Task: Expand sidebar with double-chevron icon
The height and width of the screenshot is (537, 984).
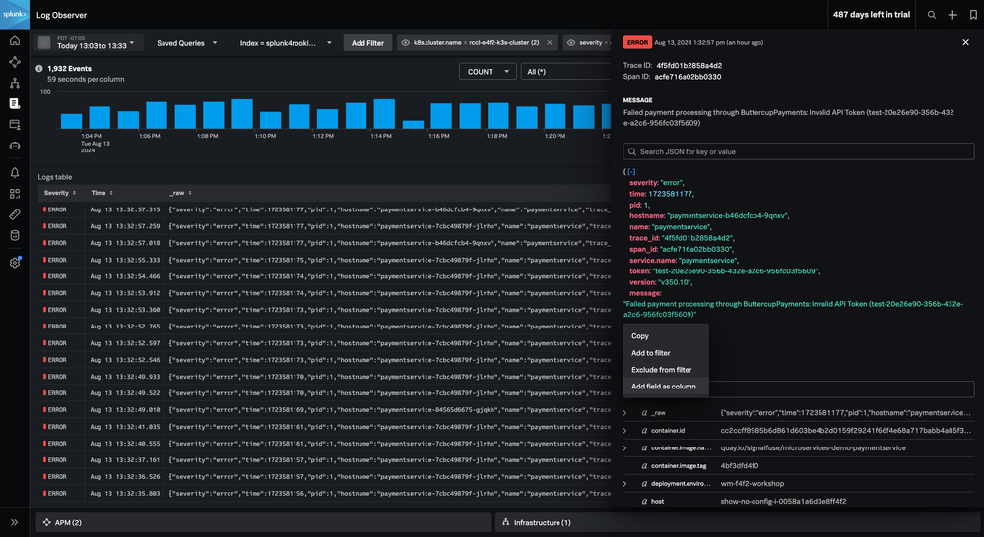Action: 14,522
